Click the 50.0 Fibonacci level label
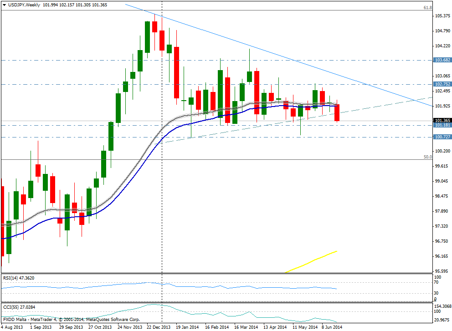452x331 pixels. click(428, 157)
